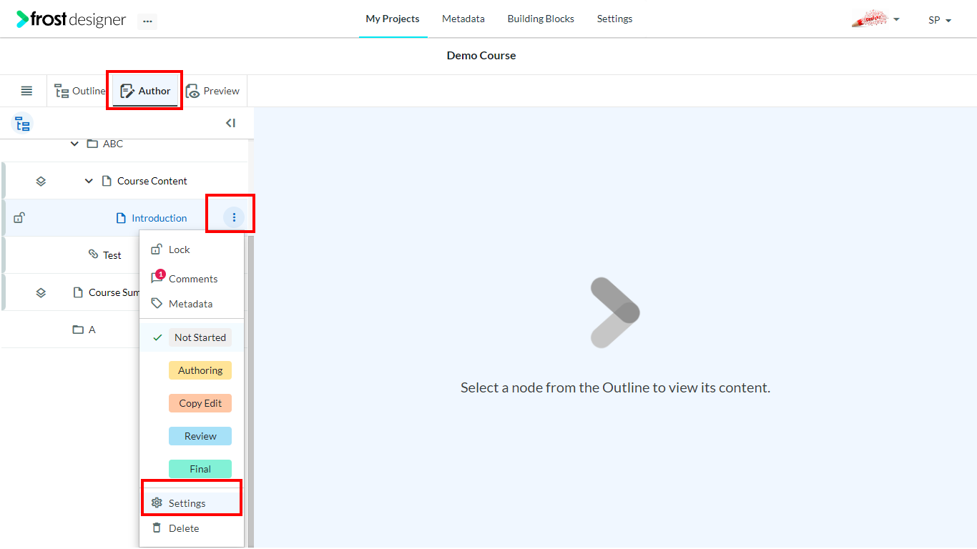
Task: Set the status to Authoring
Action: point(200,370)
